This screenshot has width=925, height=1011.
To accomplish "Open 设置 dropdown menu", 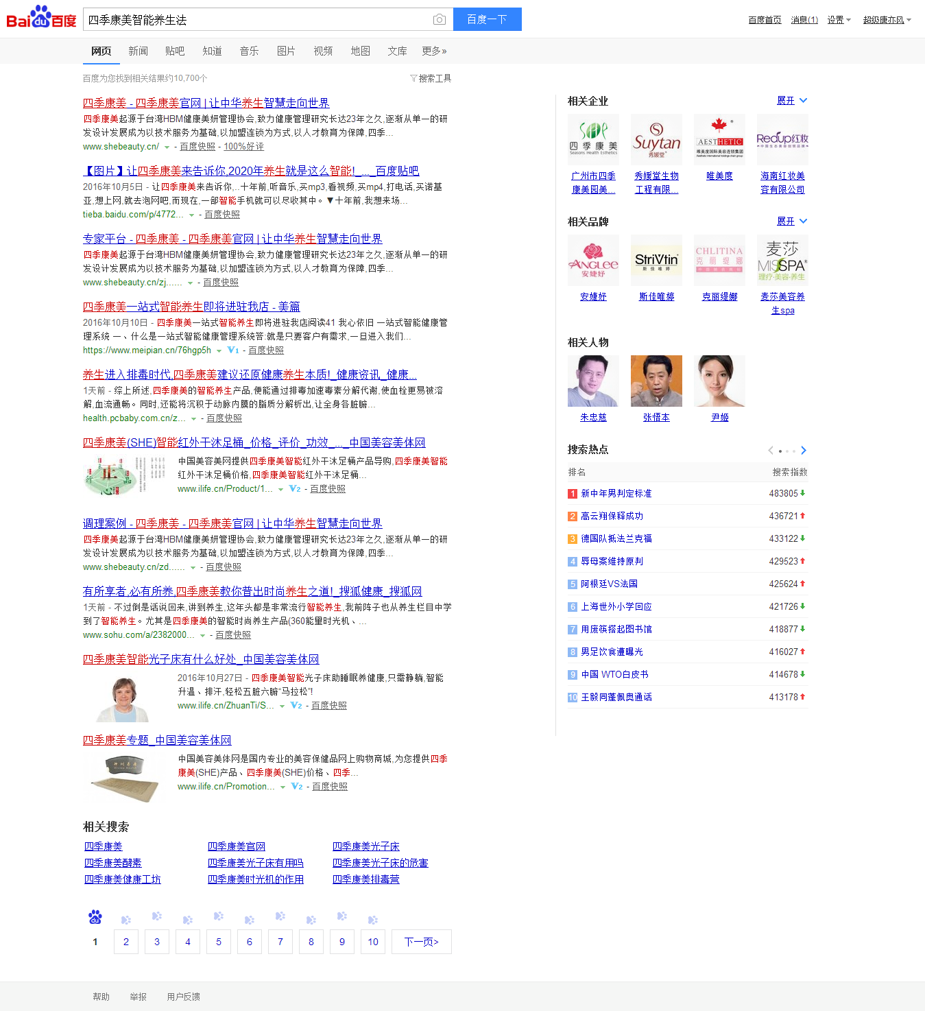I will click(839, 20).
